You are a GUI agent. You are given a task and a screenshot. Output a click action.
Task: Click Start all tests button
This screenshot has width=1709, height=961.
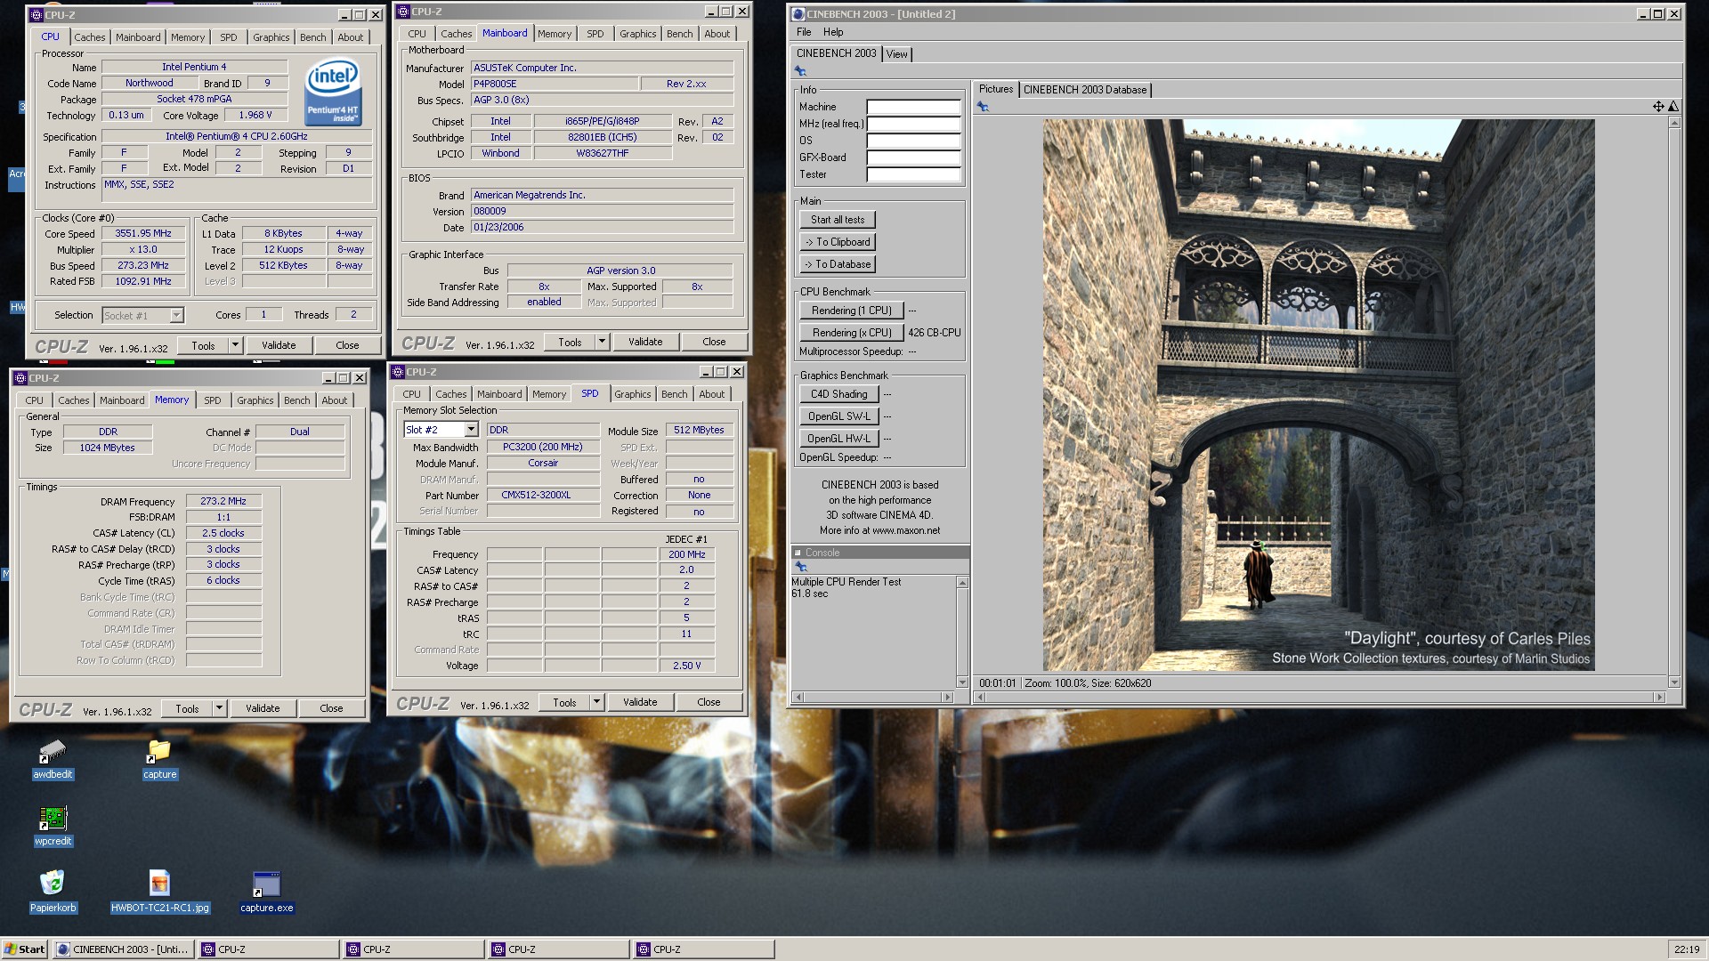click(x=838, y=220)
